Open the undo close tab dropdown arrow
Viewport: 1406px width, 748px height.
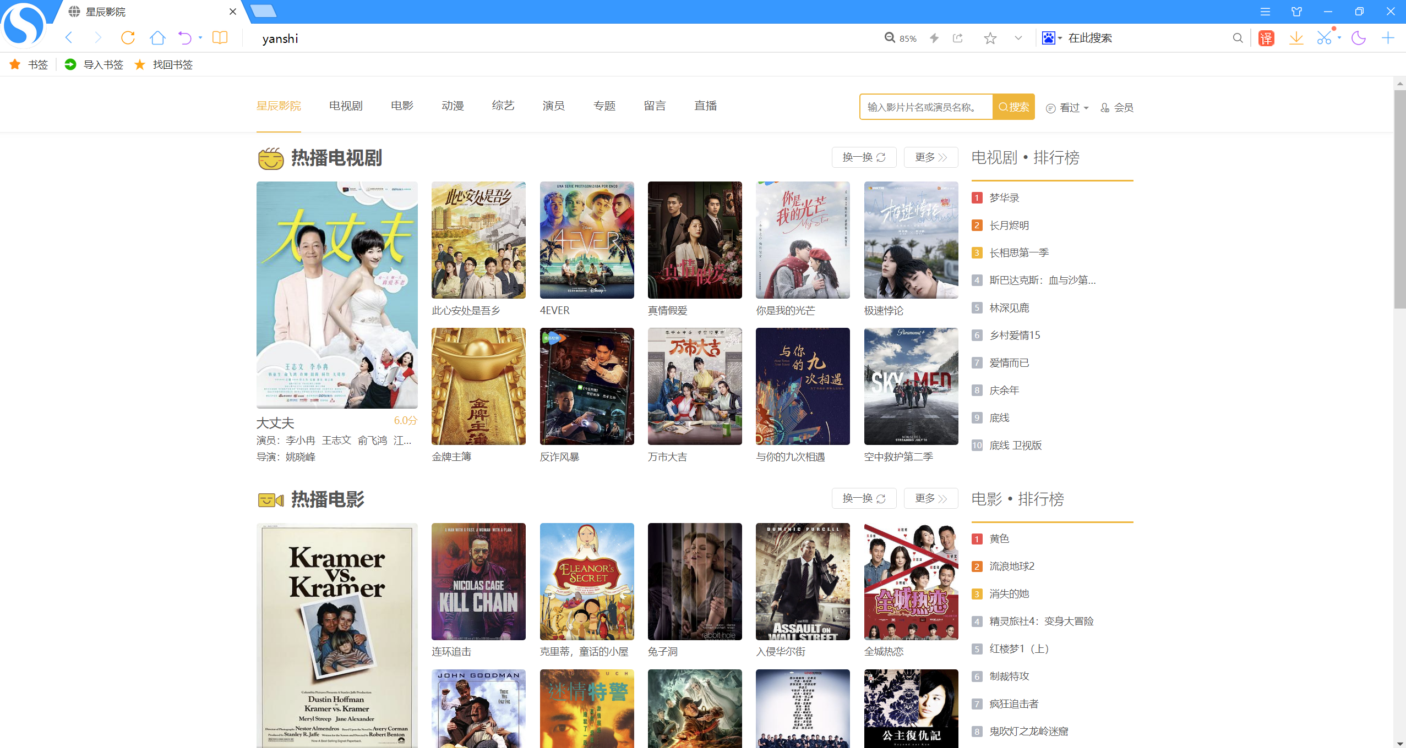pyautogui.click(x=200, y=38)
